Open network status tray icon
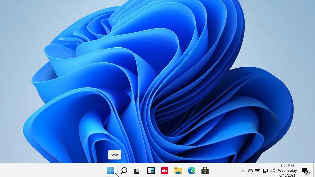Screen dimensions: 315x177 tap(265, 171)
